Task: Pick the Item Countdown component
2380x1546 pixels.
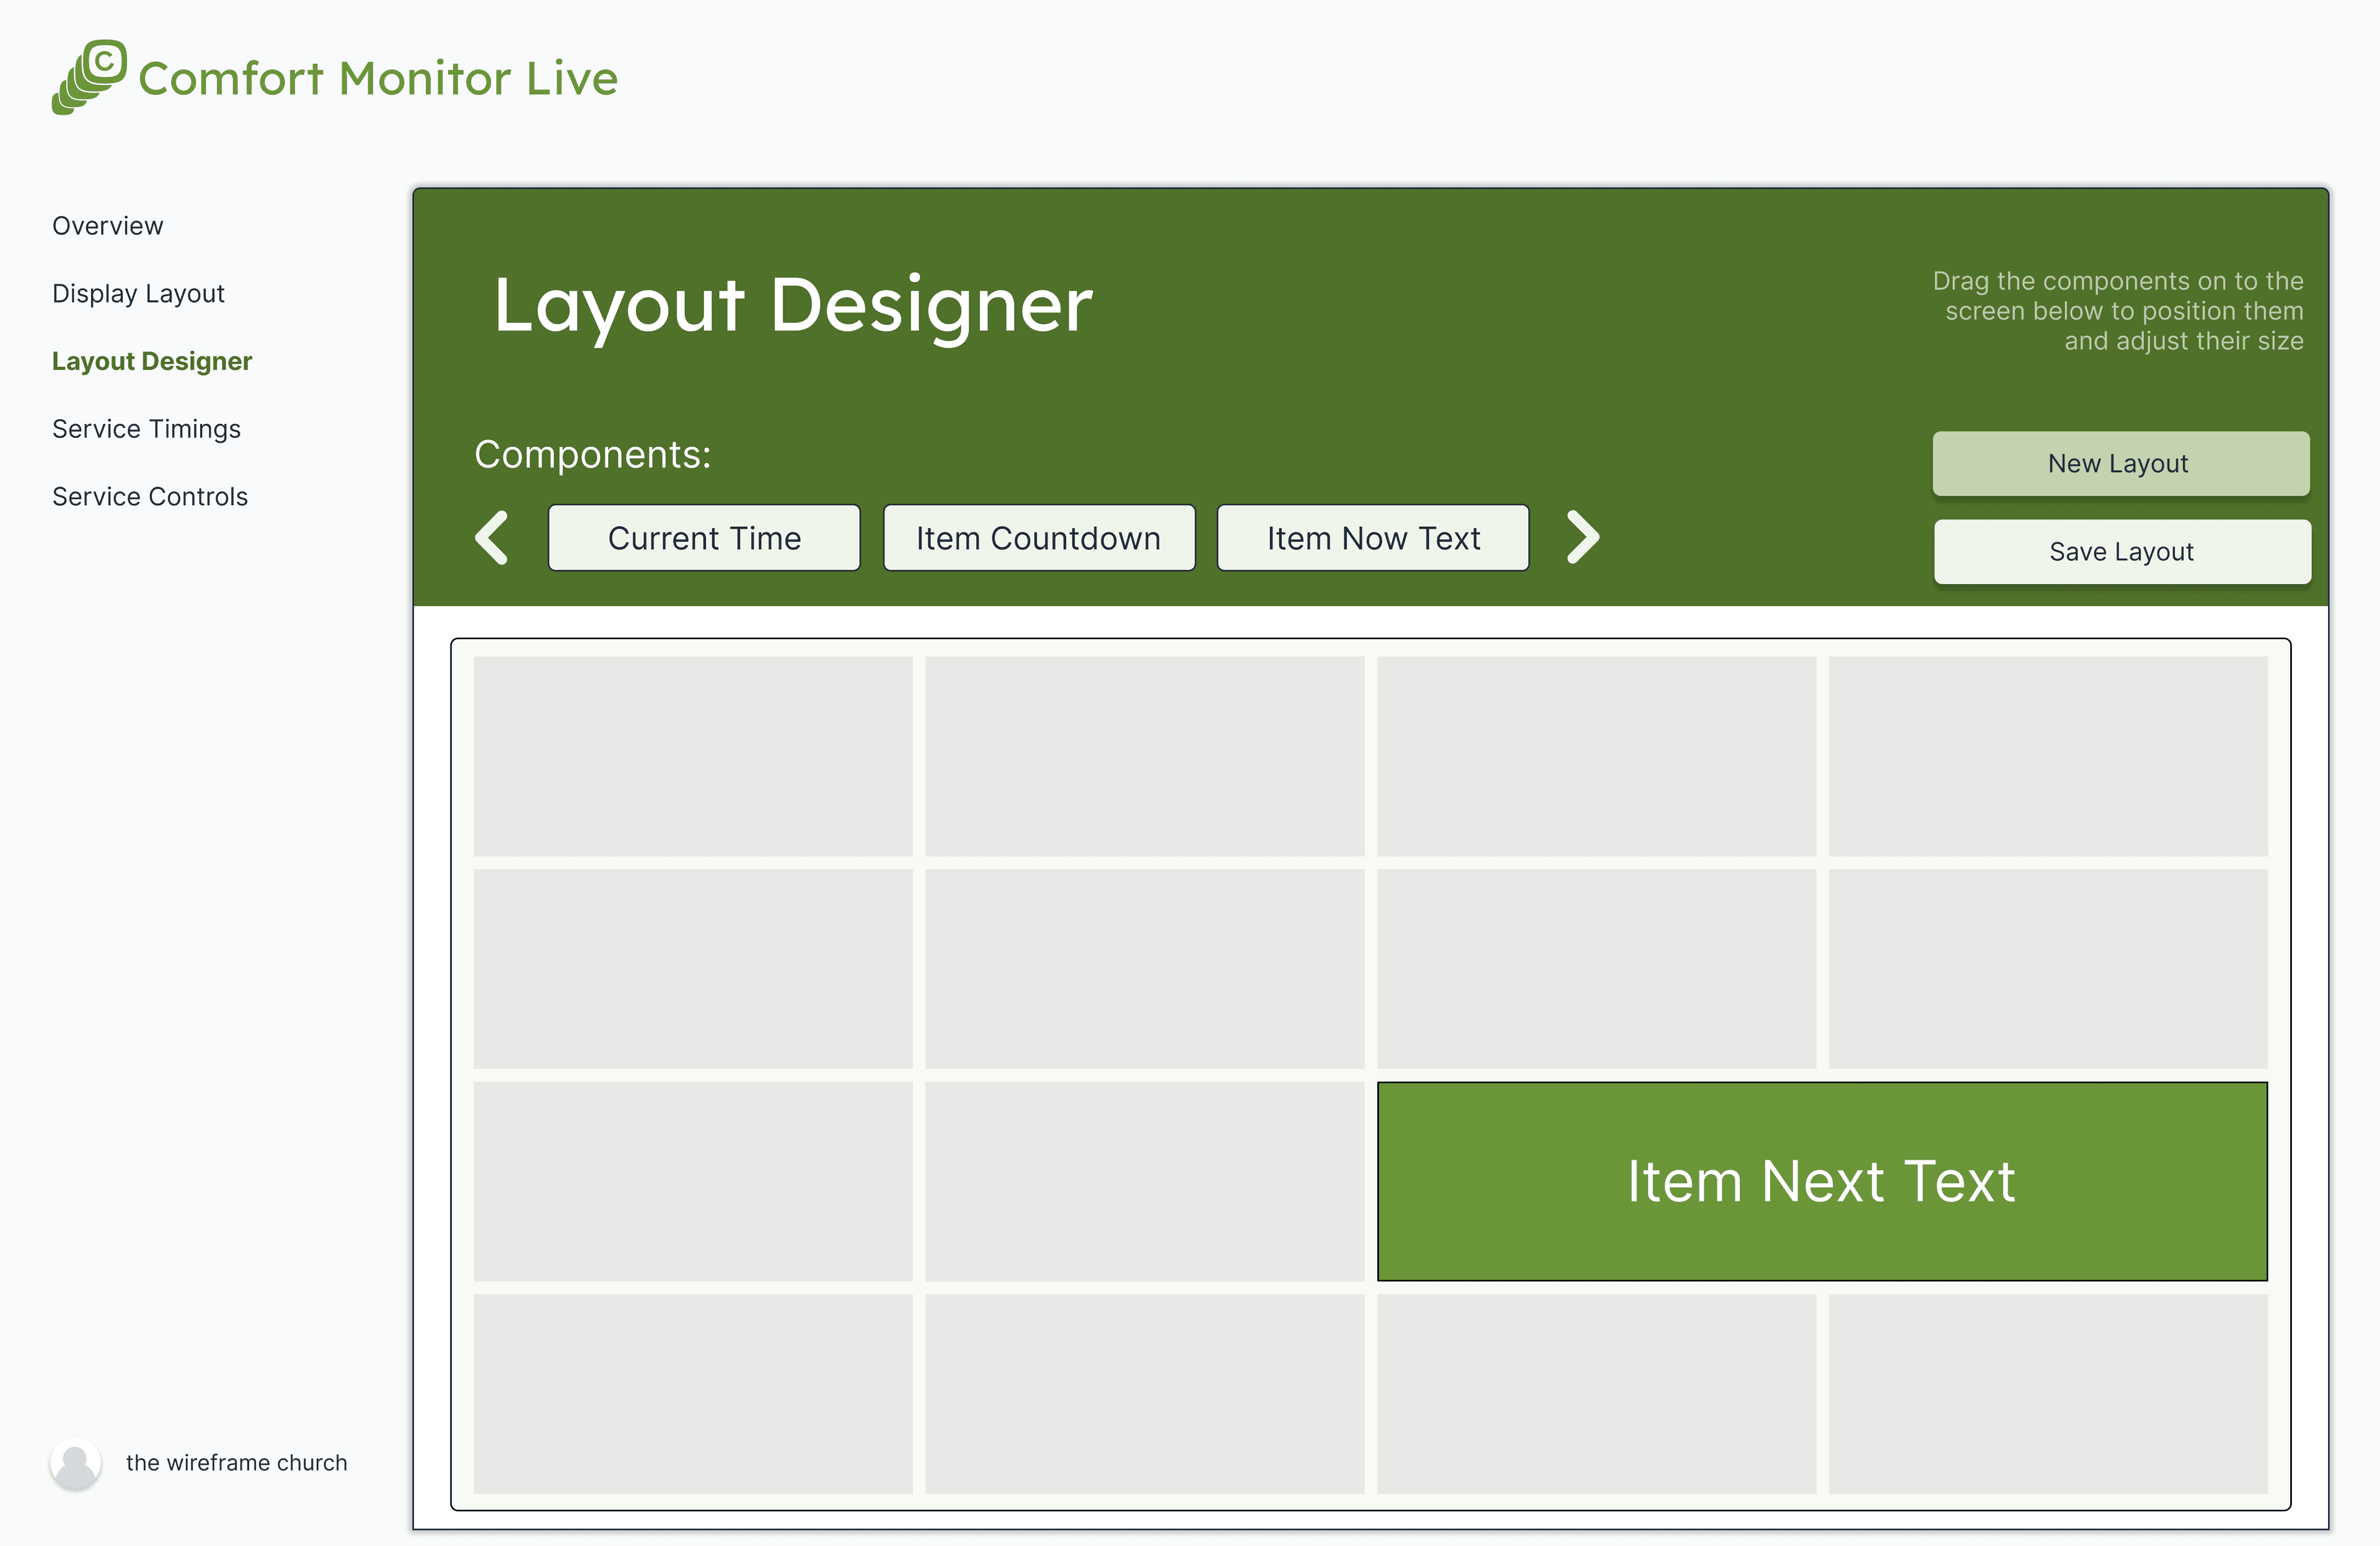Action: pos(1039,538)
